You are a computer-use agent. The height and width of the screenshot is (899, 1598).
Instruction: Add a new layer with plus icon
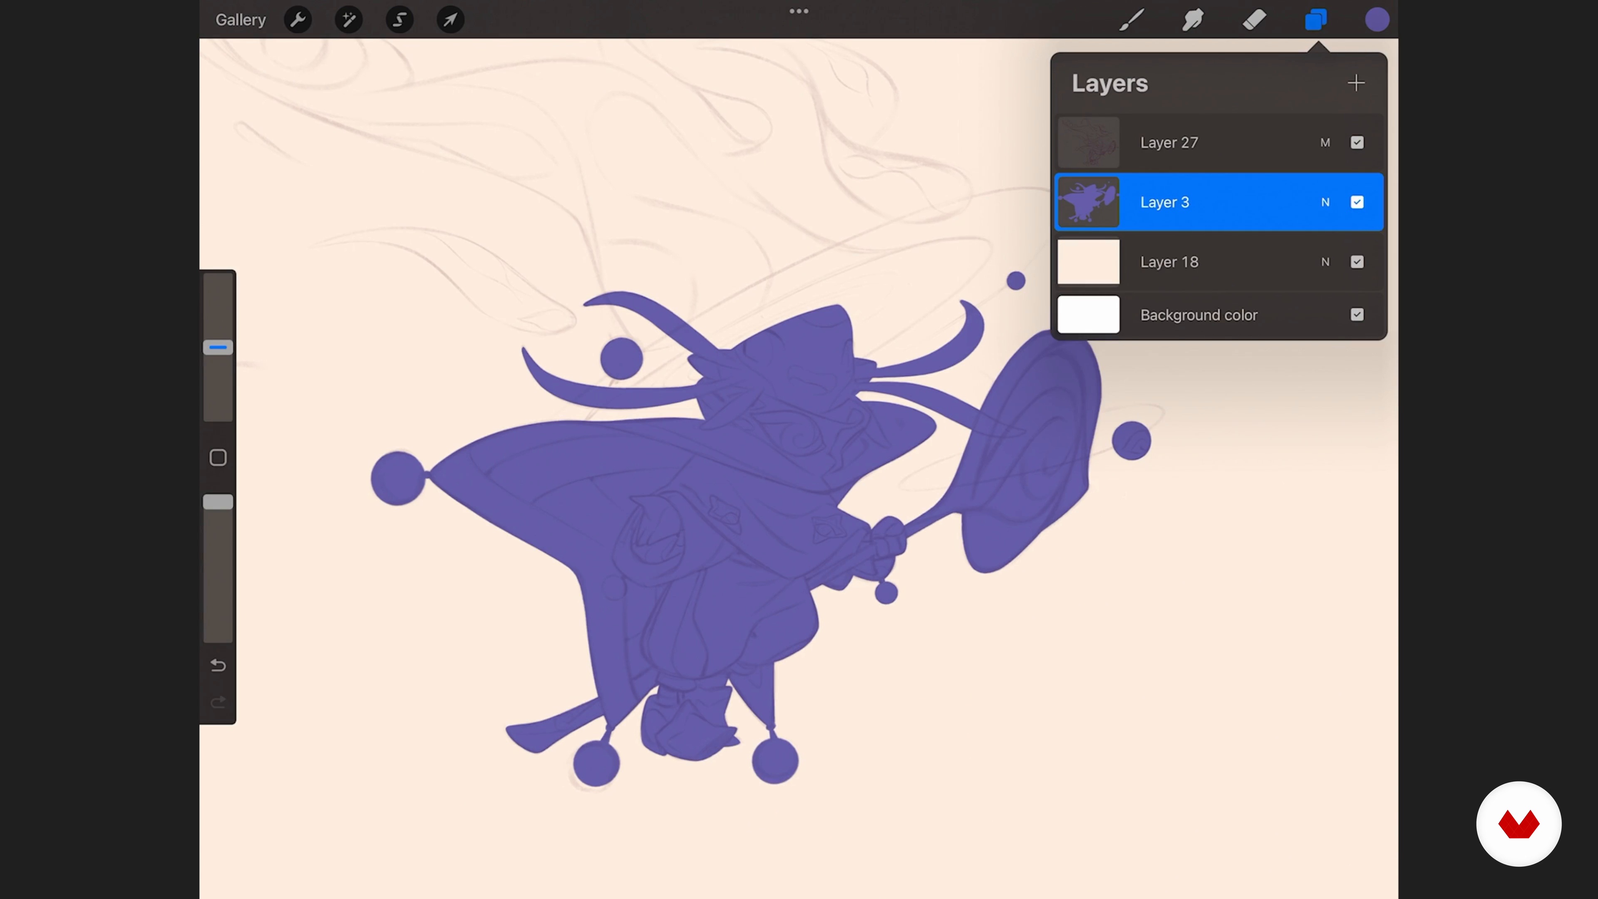[1356, 83]
